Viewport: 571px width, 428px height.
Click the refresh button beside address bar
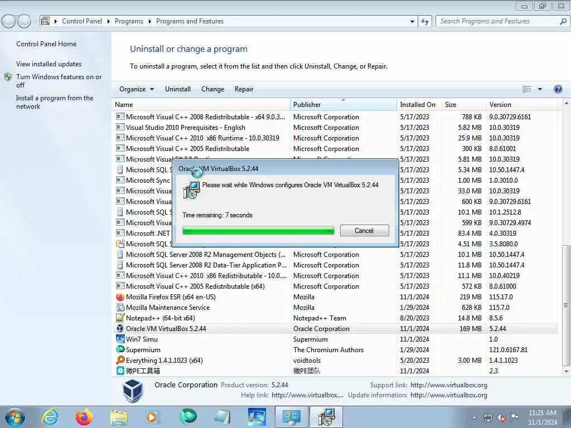click(424, 22)
